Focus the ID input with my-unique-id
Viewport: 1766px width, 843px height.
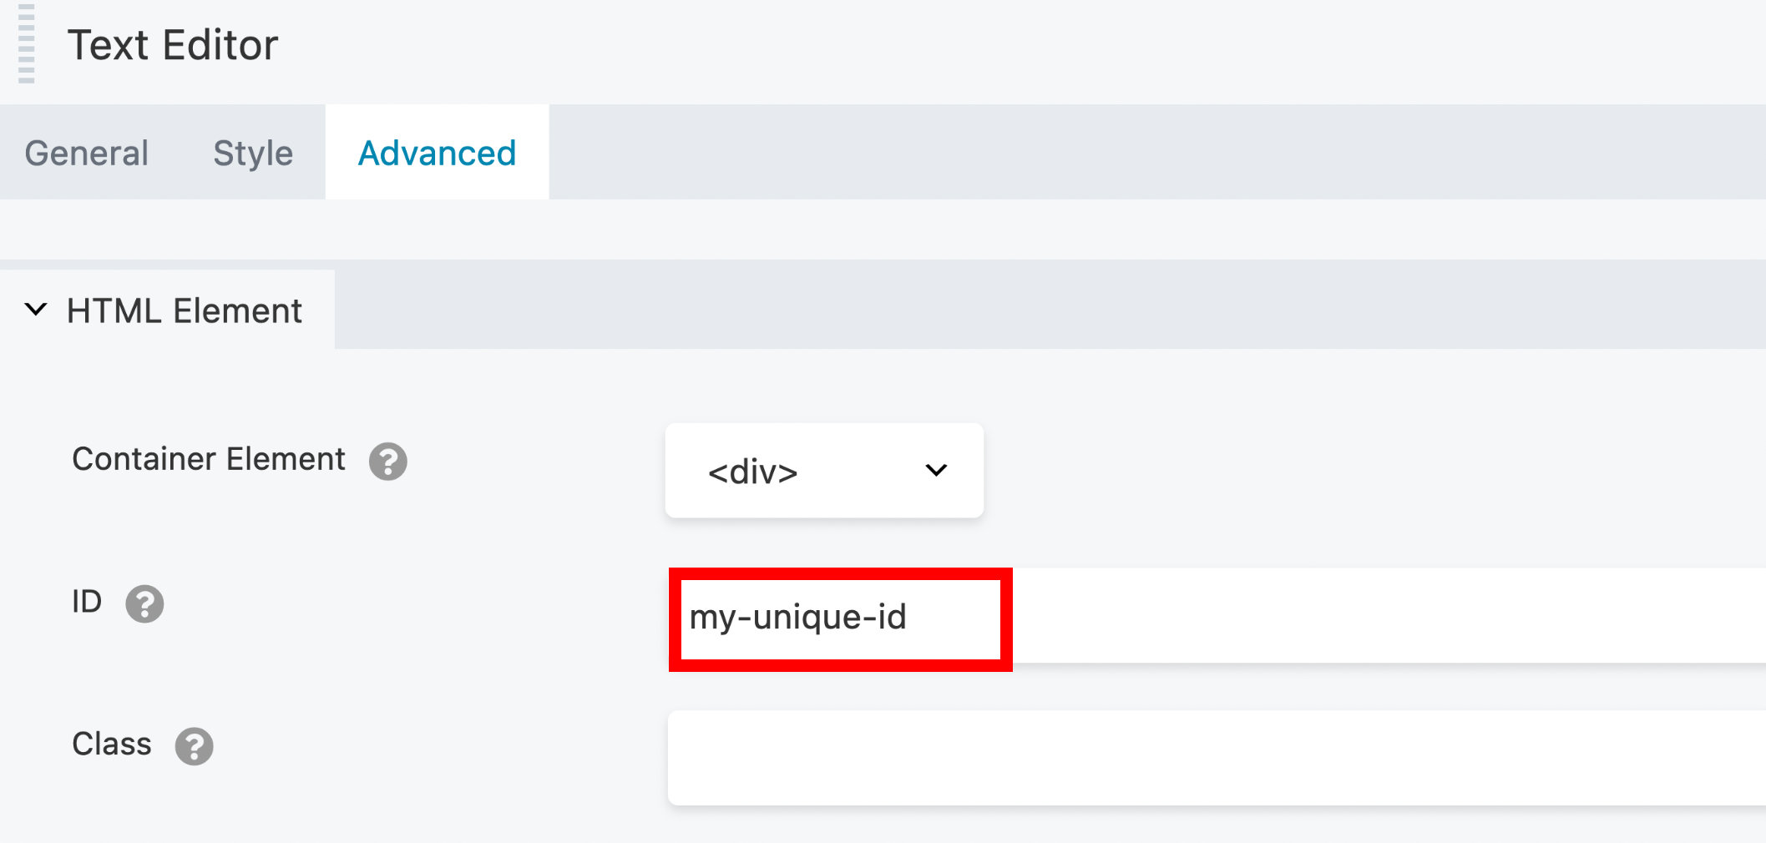tap(839, 618)
